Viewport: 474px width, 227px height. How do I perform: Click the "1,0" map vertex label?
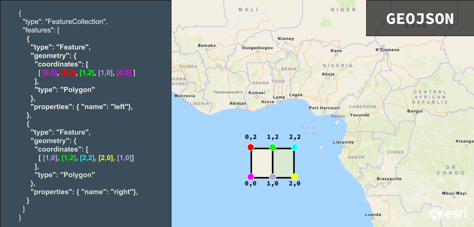point(272,184)
